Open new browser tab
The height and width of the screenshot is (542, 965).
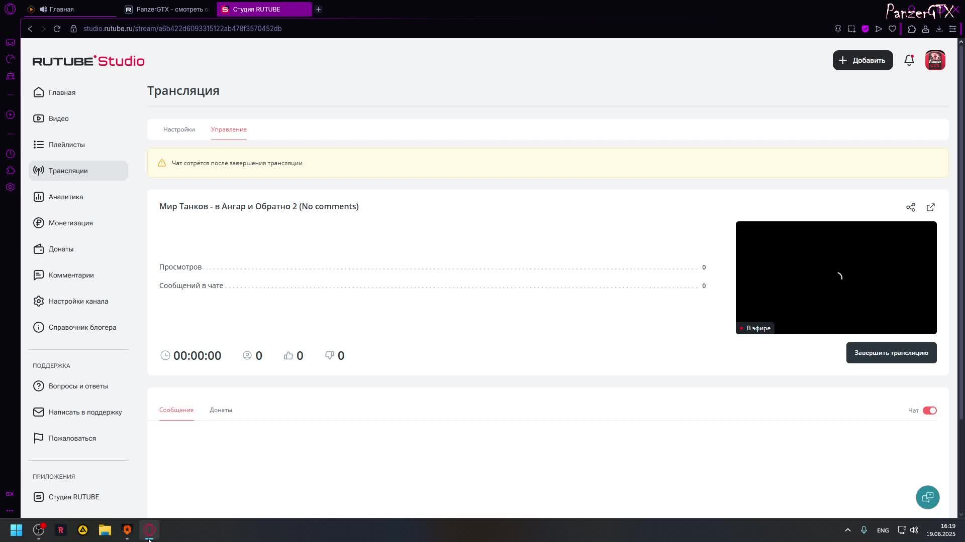(x=318, y=9)
